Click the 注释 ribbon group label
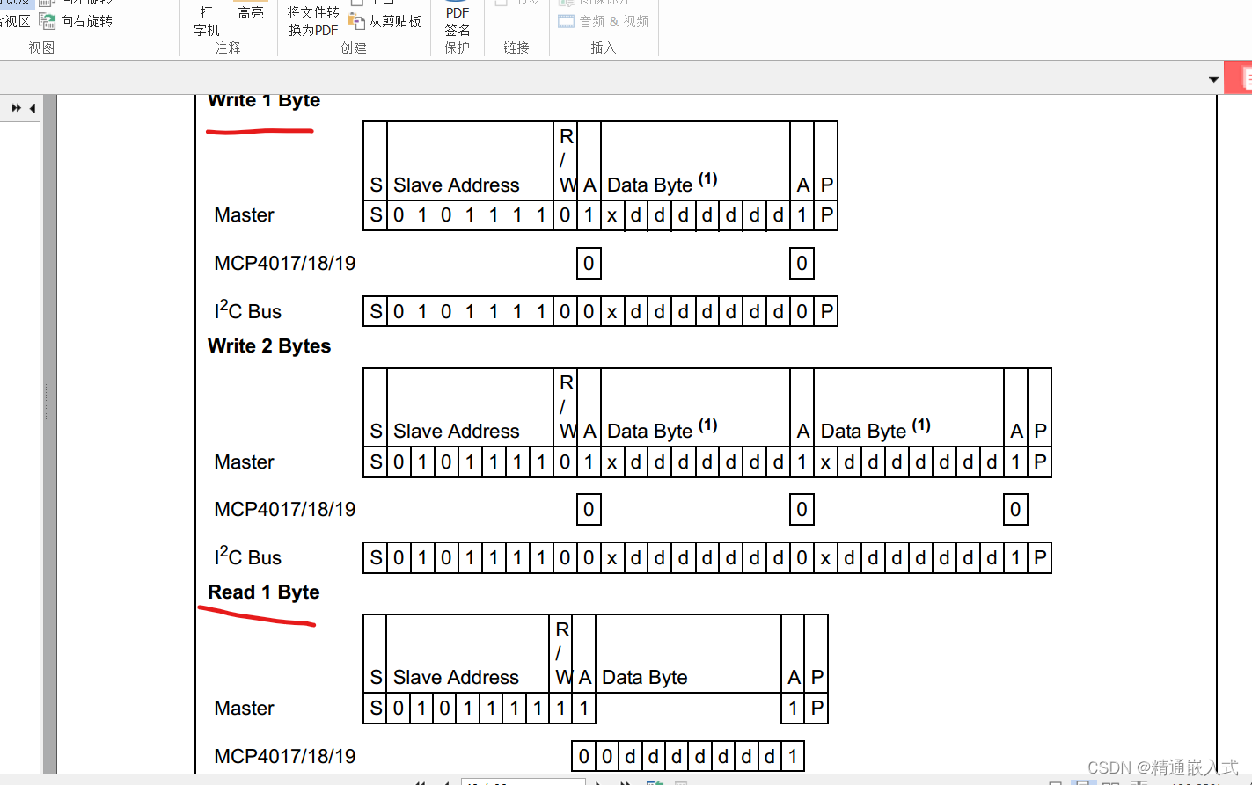This screenshot has width=1252, height=785. (x=228, y=48)
